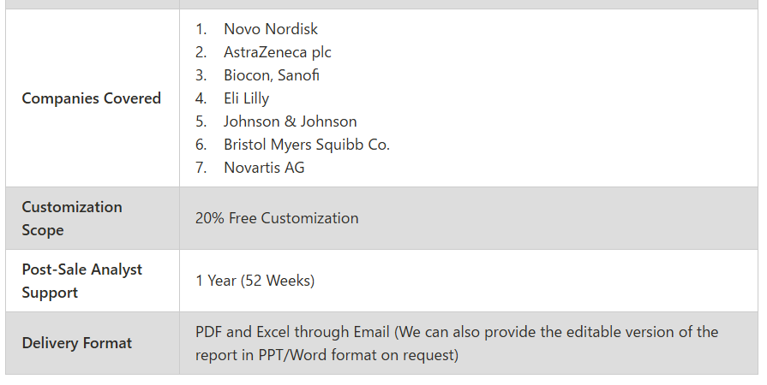Click list number 7 beside Novartis AG
This screenshot has height=385, width=767.
pos(201,167)
